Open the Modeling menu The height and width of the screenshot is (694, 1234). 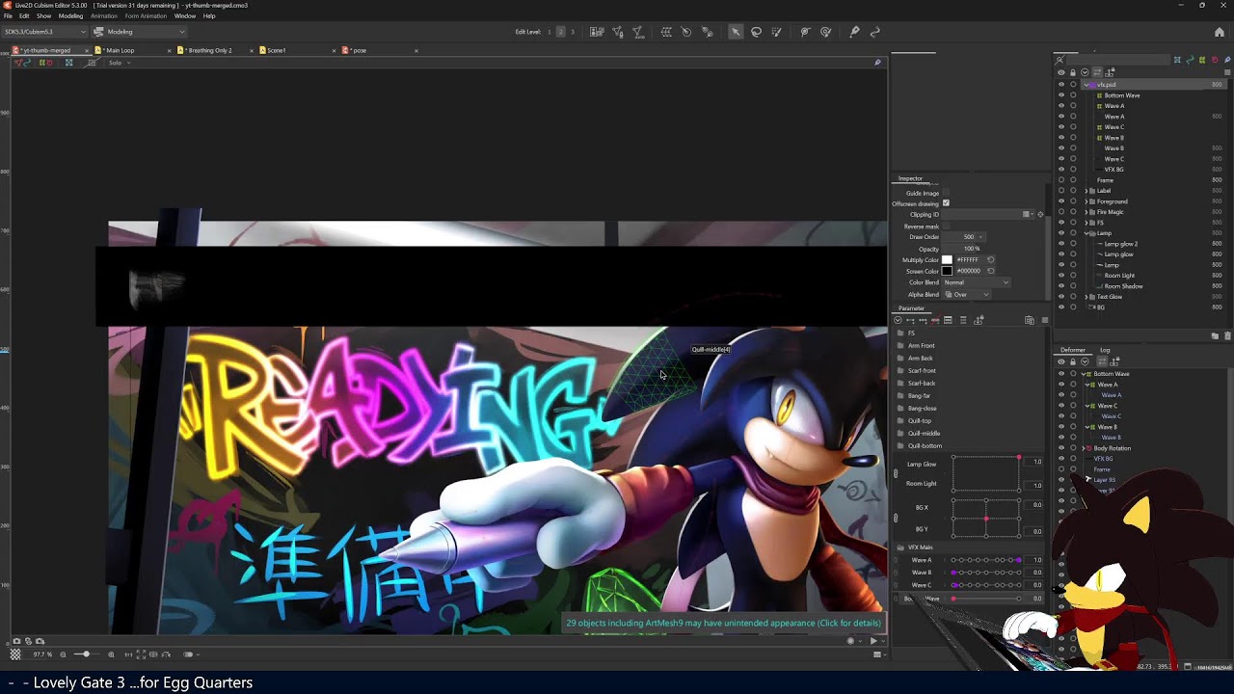pos(70,16)
